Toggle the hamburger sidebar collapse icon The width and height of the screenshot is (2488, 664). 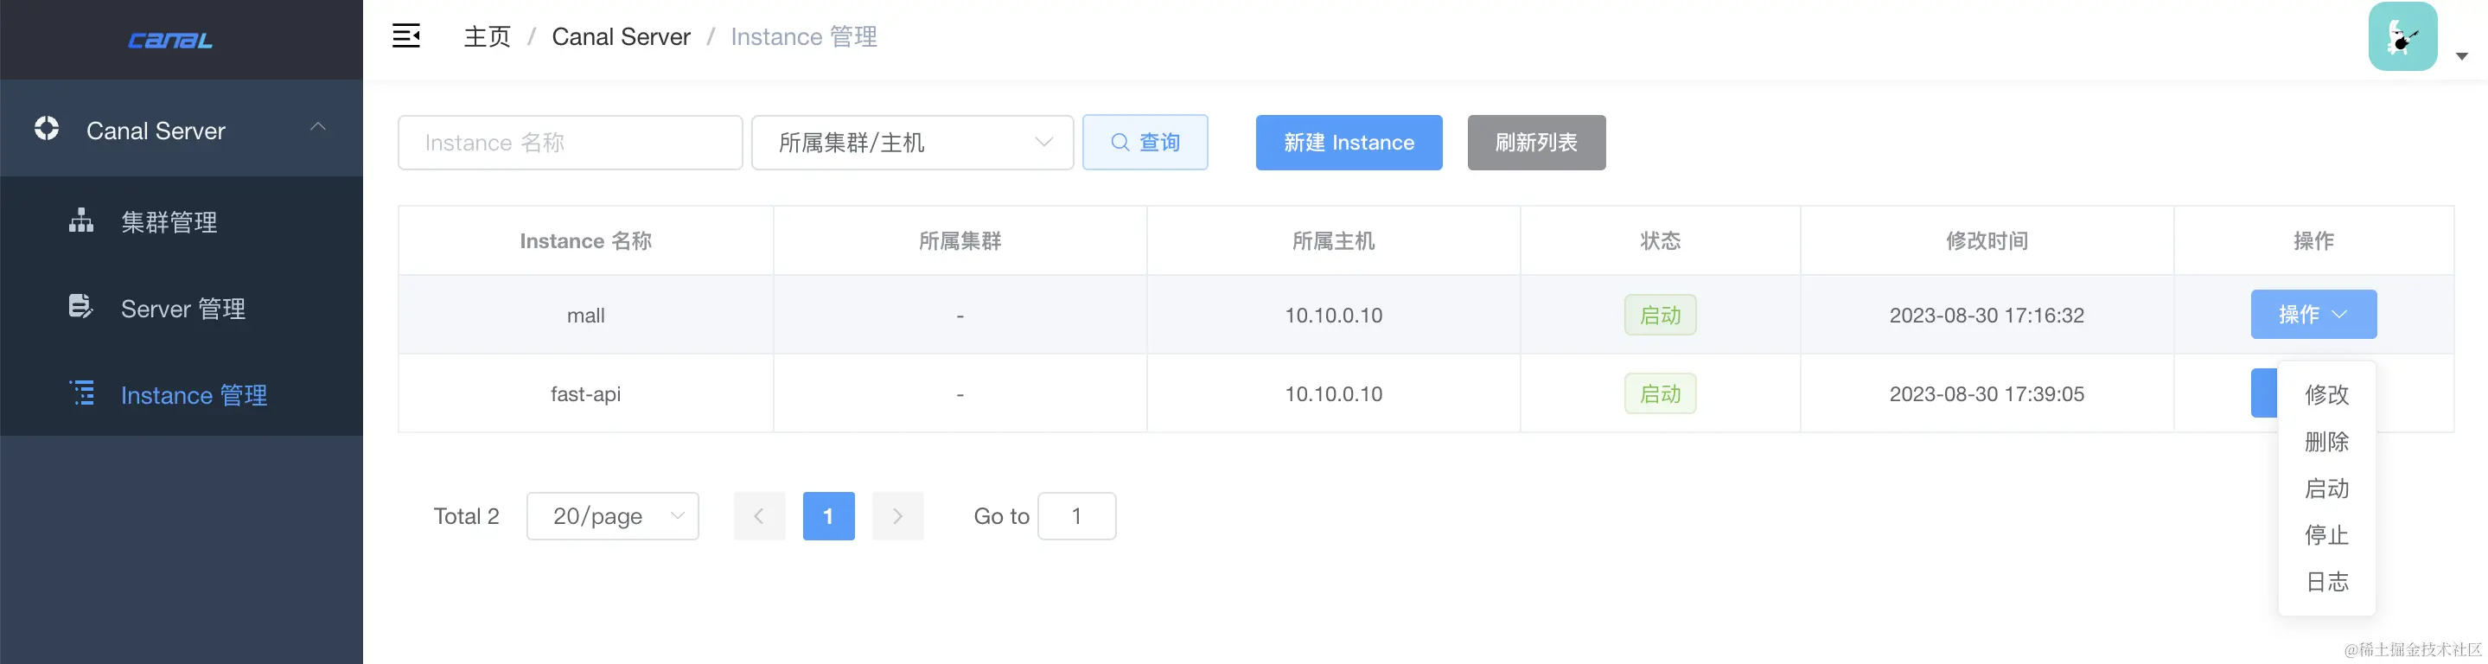pos(405,35)
